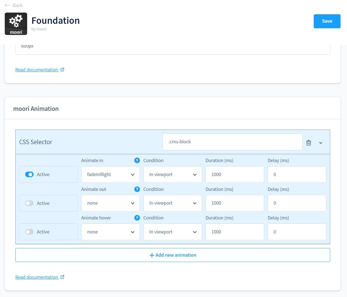Click external link icon beside bottom Read documentation
The image size is (347, 297).
(62, 277)
